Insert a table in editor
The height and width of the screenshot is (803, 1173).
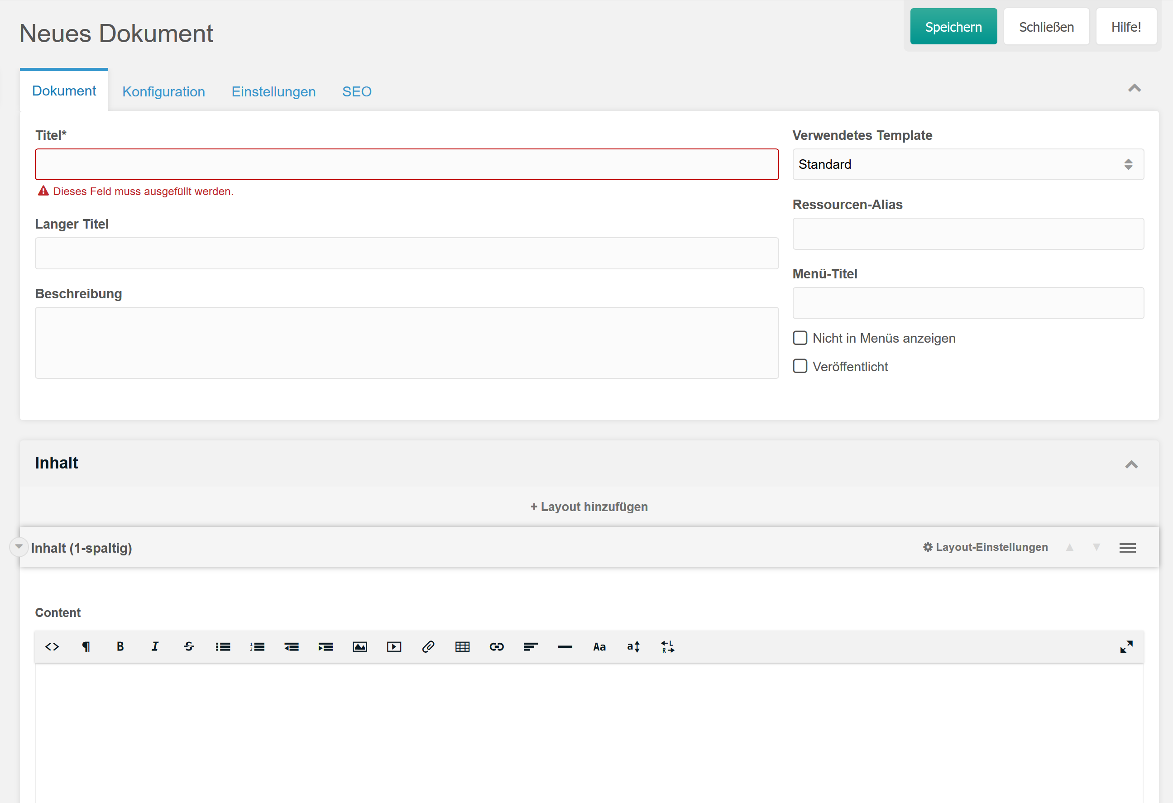[462, 646]
